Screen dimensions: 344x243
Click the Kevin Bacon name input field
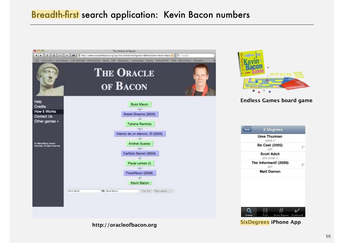click(x=83, y=191)
